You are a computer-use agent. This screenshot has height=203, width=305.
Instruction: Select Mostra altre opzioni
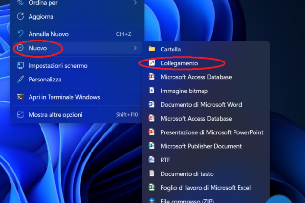point(77,115)
